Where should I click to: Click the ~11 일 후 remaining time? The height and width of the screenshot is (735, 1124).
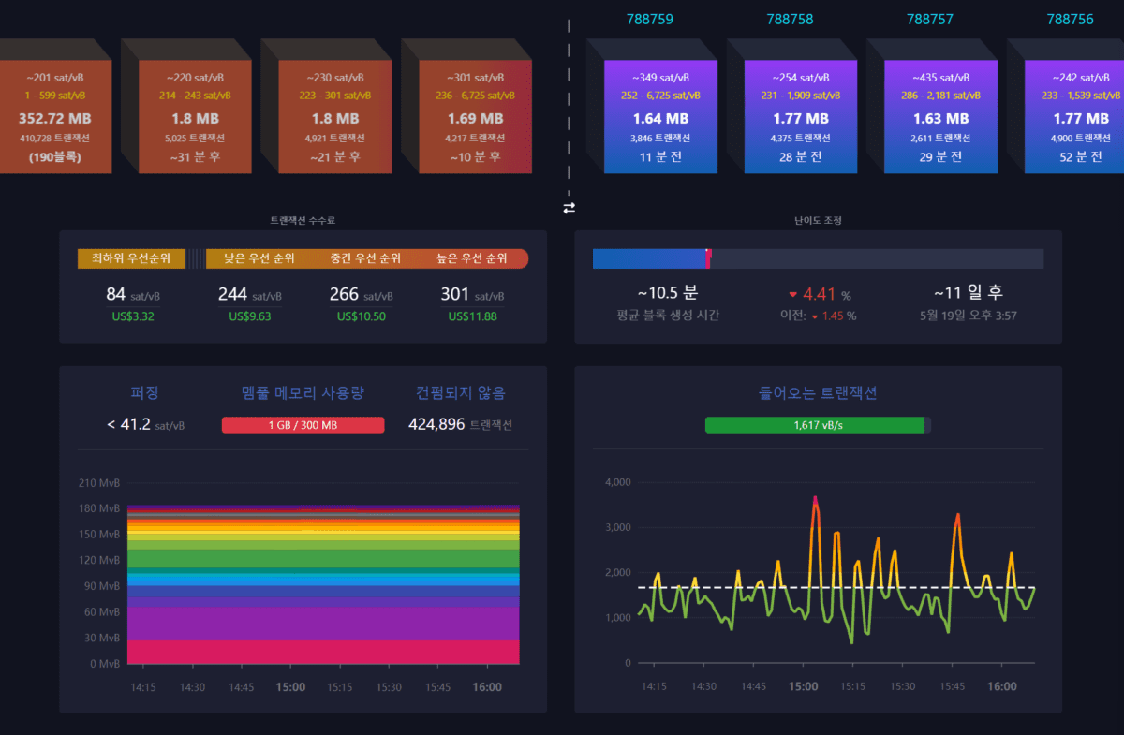969,293
